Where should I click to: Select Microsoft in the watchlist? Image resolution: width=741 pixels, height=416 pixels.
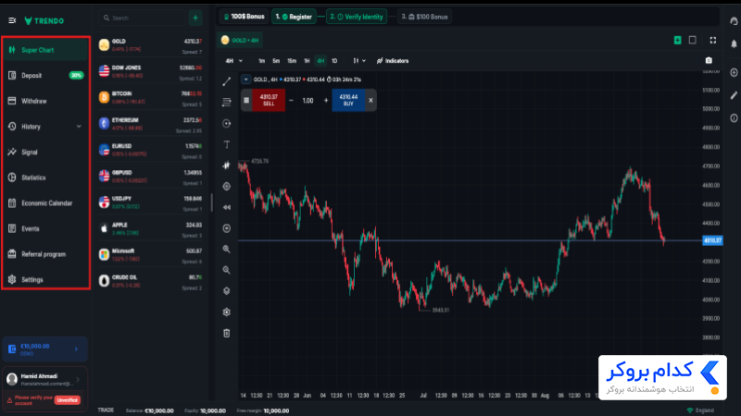pyautogui.click(x=150, y=255)
